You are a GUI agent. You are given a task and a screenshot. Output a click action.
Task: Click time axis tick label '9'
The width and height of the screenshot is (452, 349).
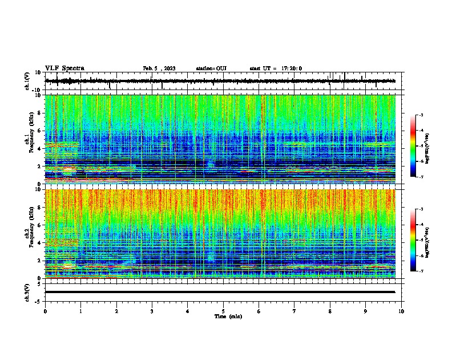click(365, 311)
